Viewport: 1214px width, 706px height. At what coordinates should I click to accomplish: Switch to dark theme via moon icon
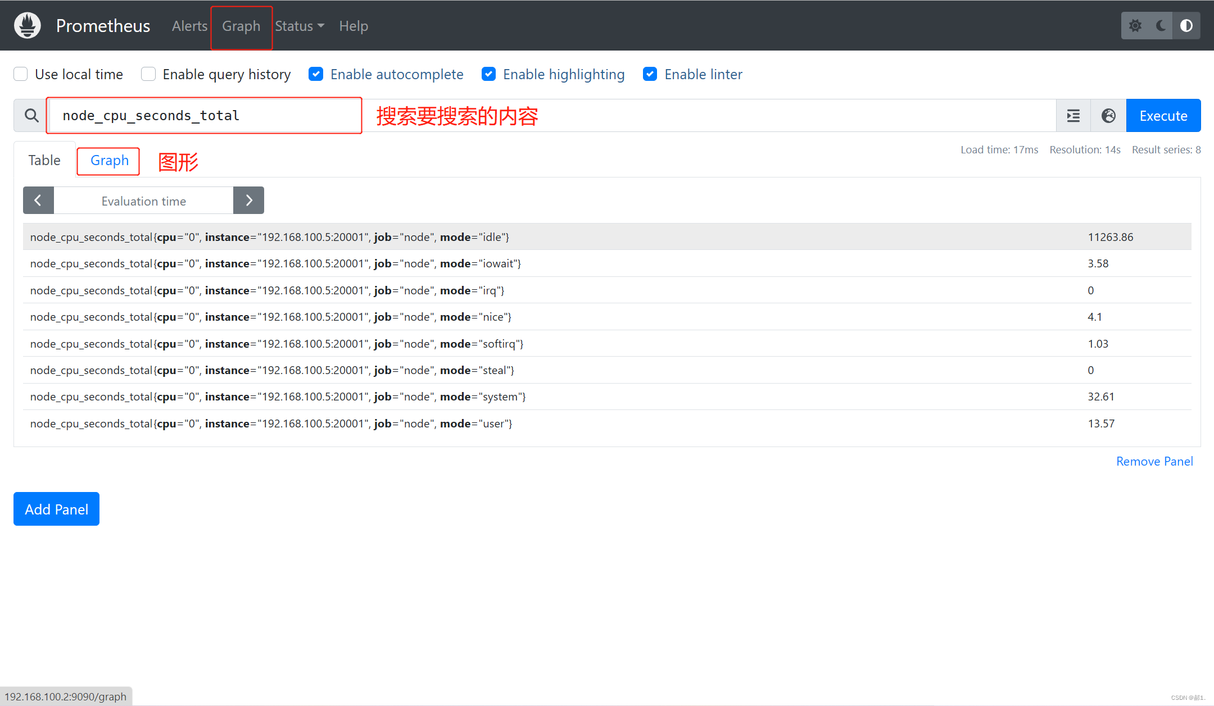(x=1161, y=25)
